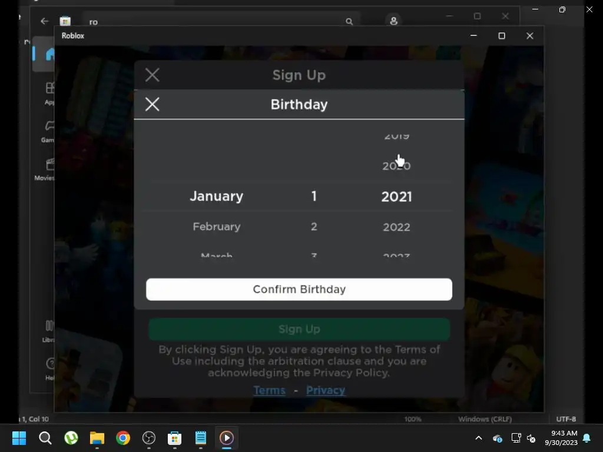The height and width of the screenshot is (452, 603).
Task: Close the Roblox window
Action: coord(529,36)
